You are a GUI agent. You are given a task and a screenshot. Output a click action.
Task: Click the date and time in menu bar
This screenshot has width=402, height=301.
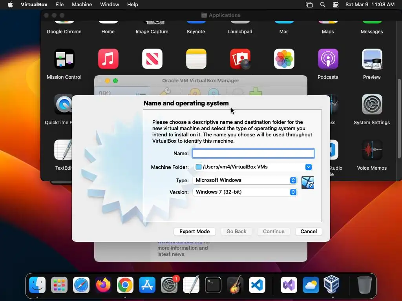(370, 5)
